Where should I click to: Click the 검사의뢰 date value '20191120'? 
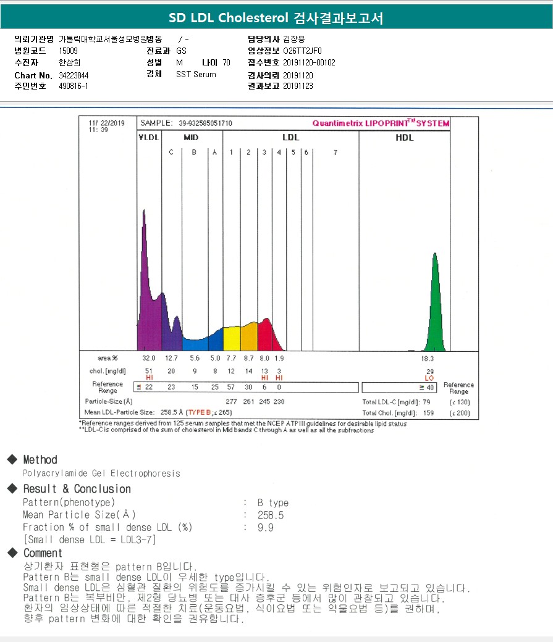[298, 75]
